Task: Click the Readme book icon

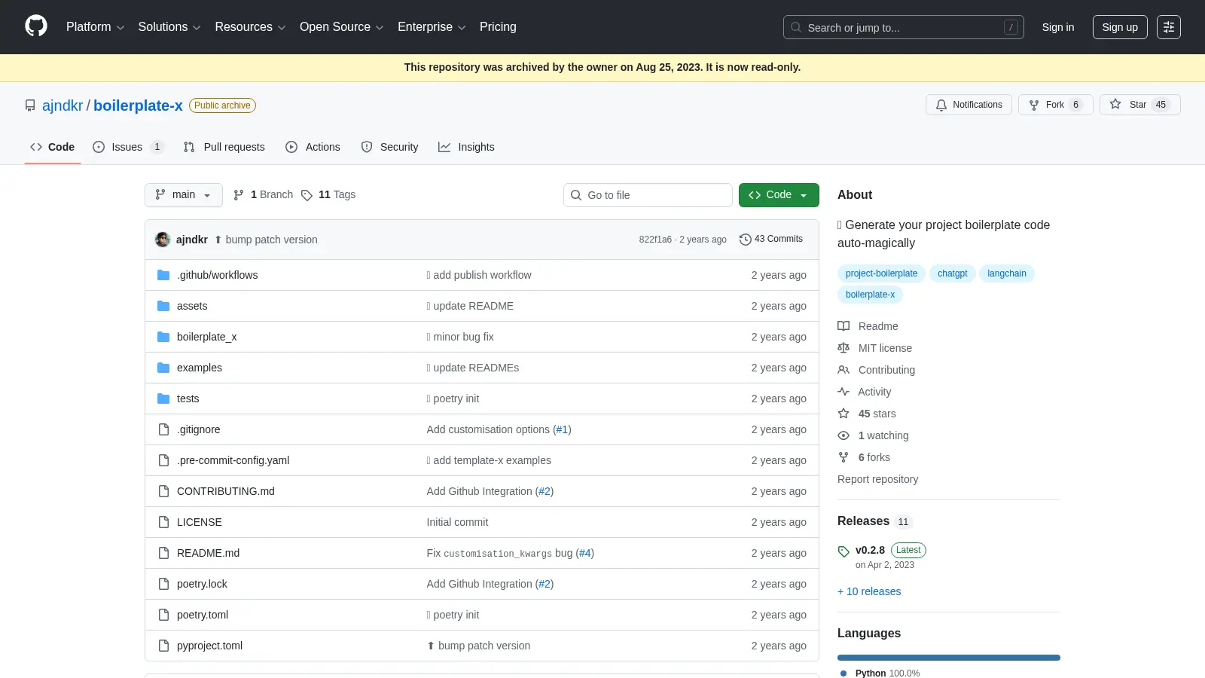Action: point(843,326)
